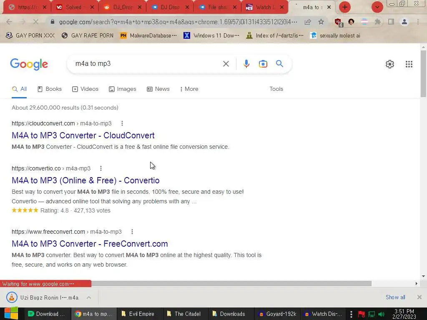The width and height of the screenshot is (427, 320).
Task: Share this page using the share icon
Action: [x=308, y=22]
